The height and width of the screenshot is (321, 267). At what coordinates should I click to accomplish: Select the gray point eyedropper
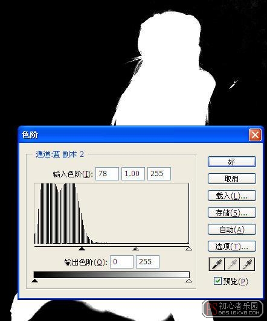[232, 264]
